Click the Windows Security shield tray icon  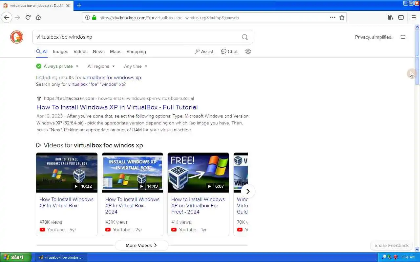pos(395,257)
